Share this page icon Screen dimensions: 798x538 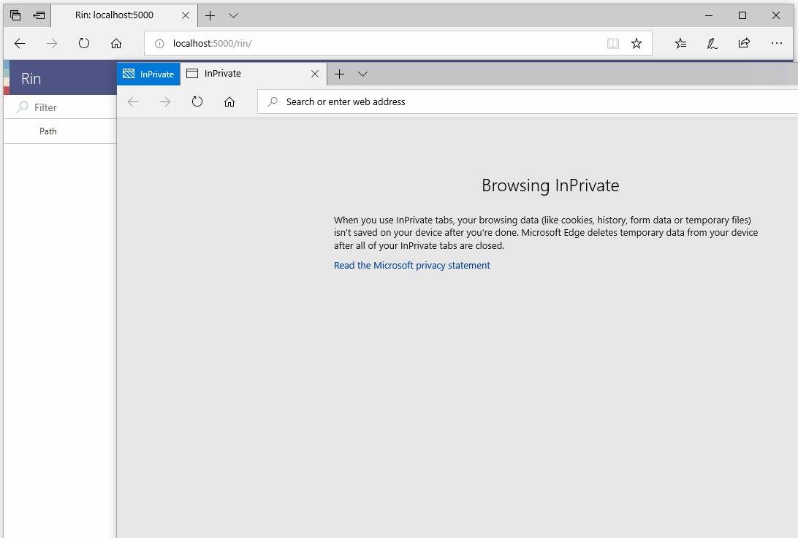click(744, 43)
